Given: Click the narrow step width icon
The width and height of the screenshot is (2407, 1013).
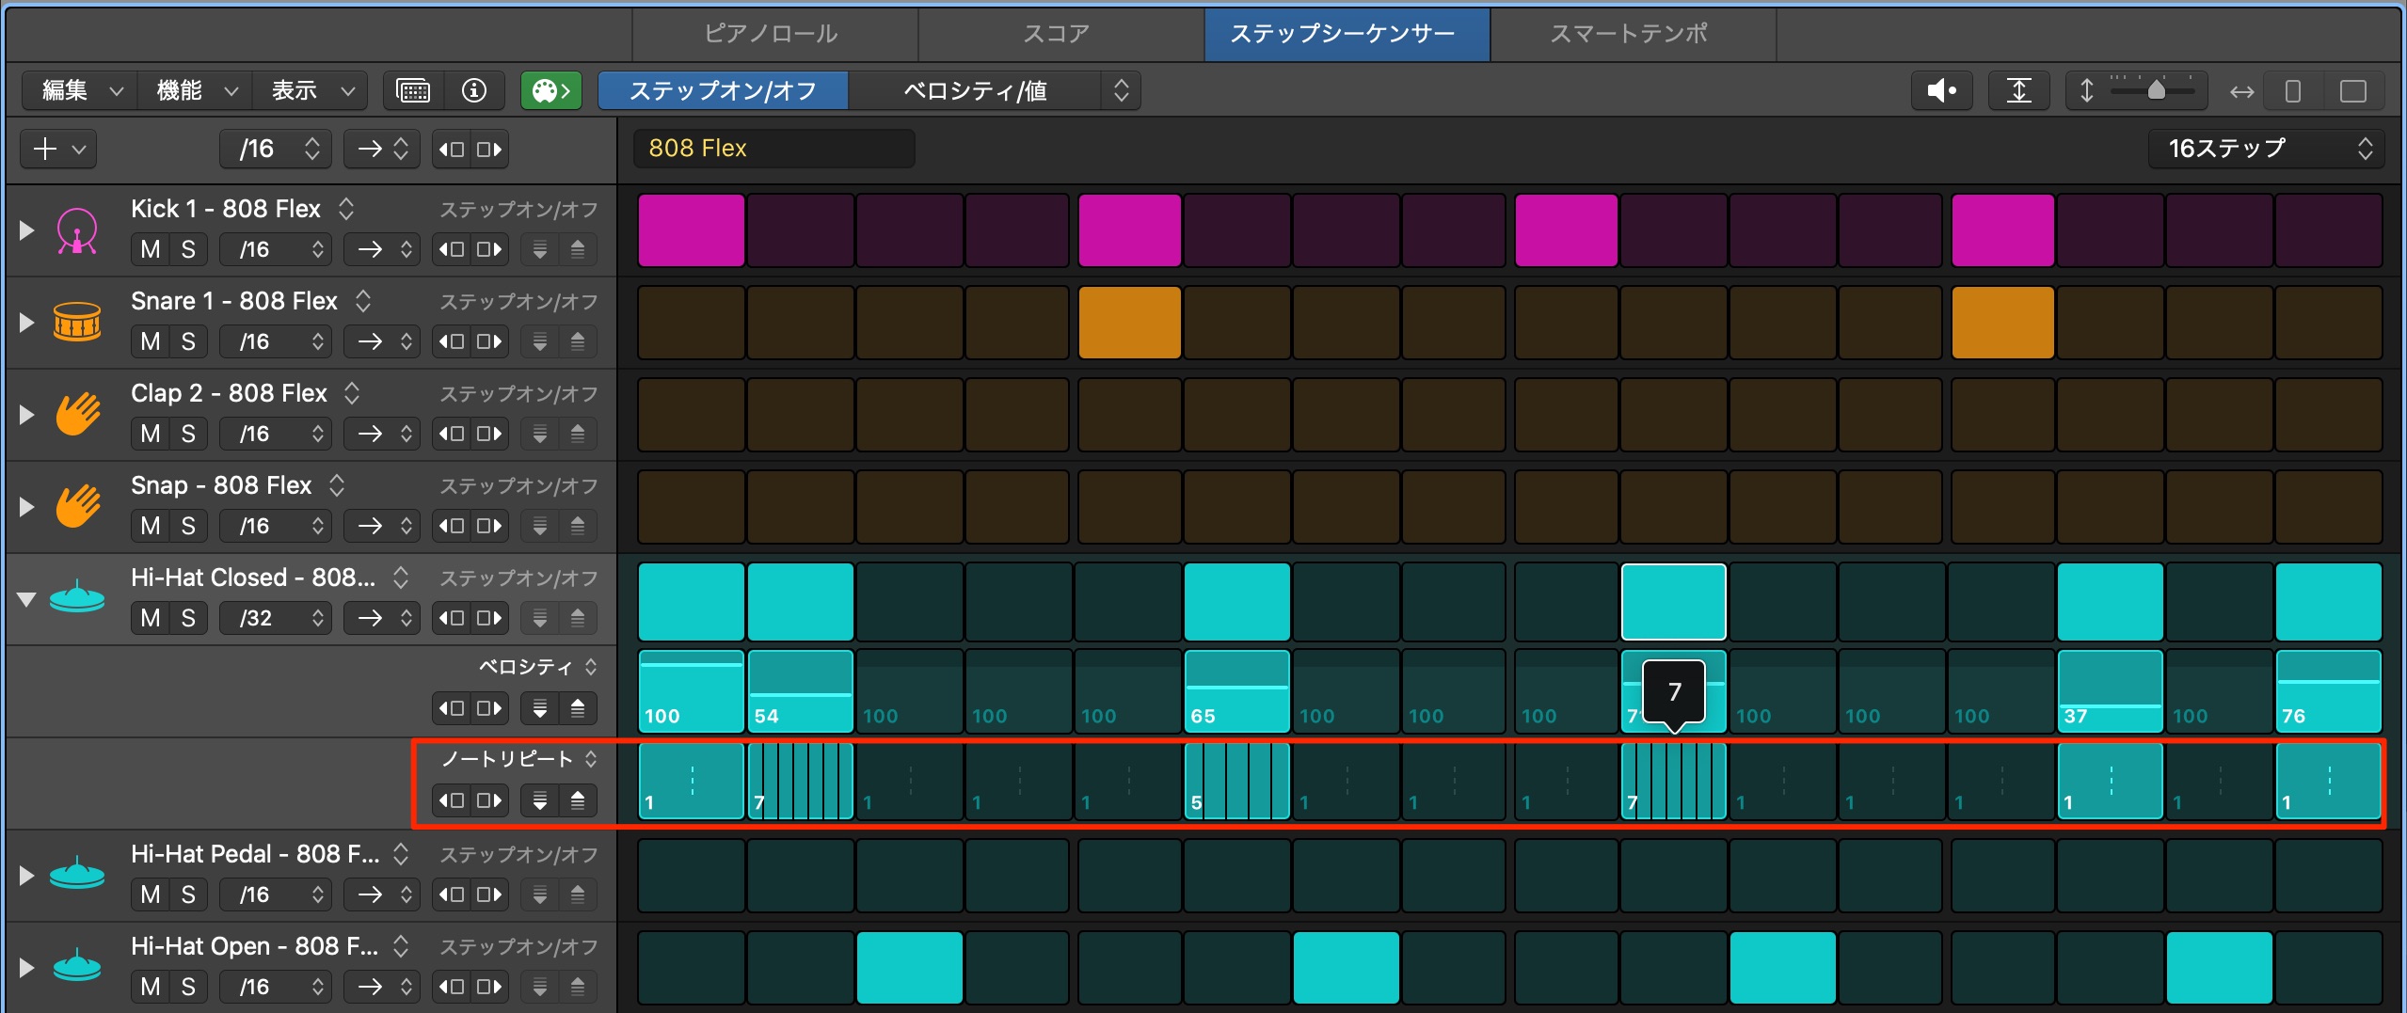Looking at the screenshot, I should (2293, 91).
